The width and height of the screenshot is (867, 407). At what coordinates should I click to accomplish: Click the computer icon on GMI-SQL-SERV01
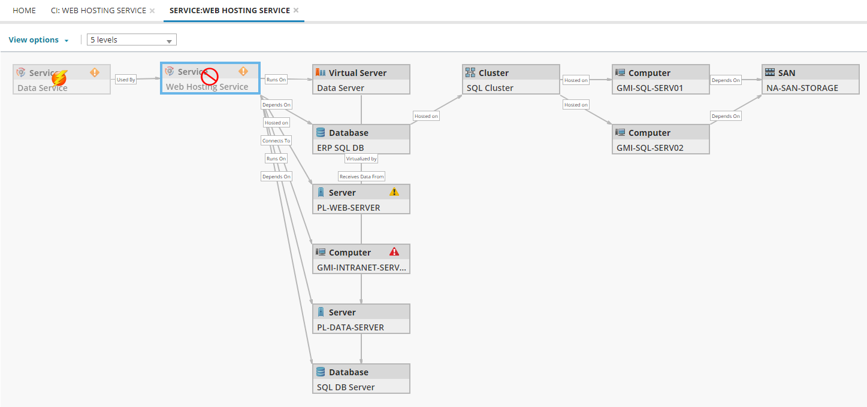coord(621,72)
